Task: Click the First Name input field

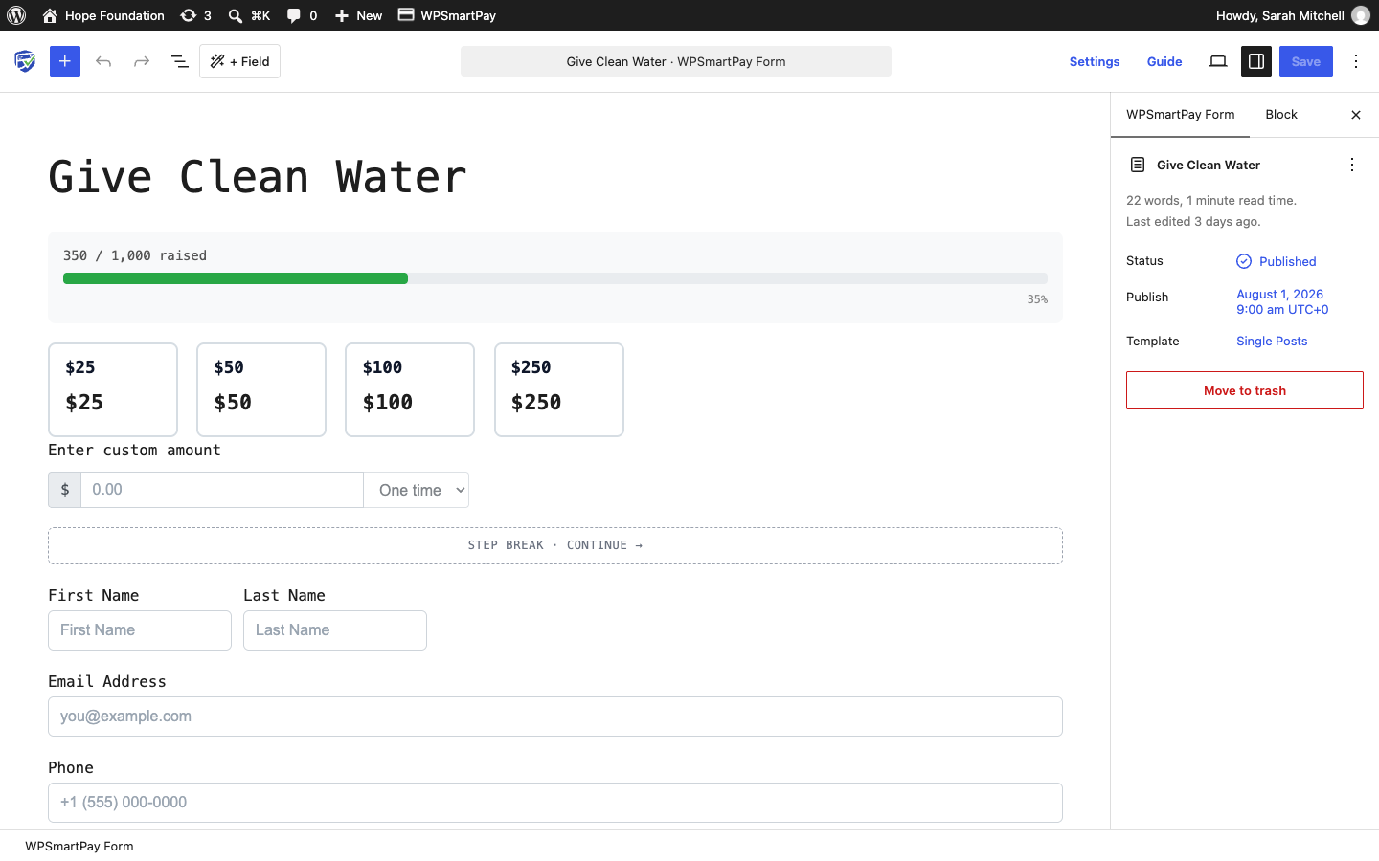Action: click(x=140, y=630)
